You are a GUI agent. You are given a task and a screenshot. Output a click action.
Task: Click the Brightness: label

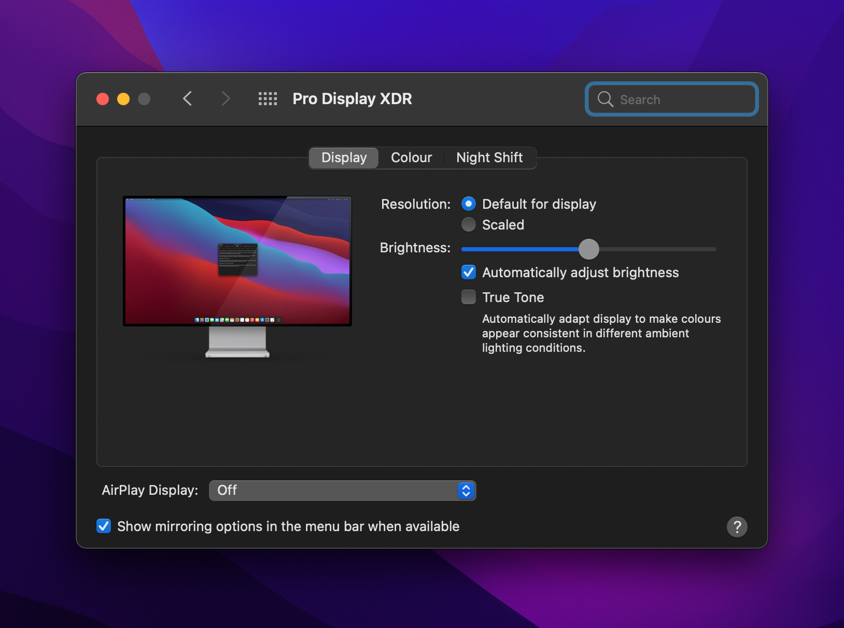tap(415, 248)
